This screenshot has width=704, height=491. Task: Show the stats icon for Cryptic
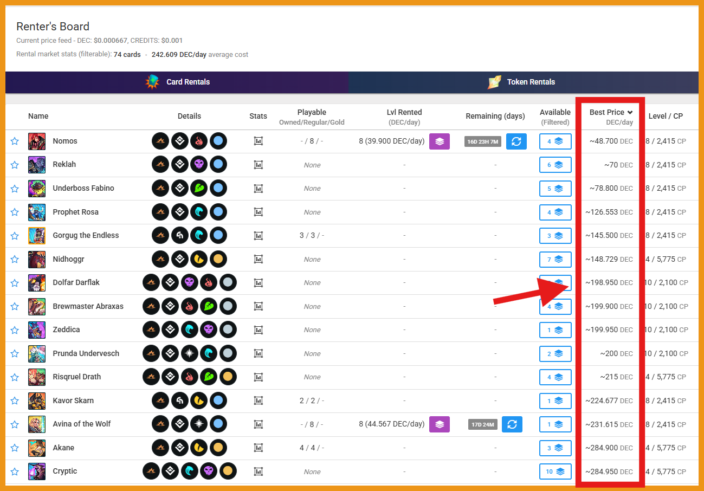[x=259, y=471]
